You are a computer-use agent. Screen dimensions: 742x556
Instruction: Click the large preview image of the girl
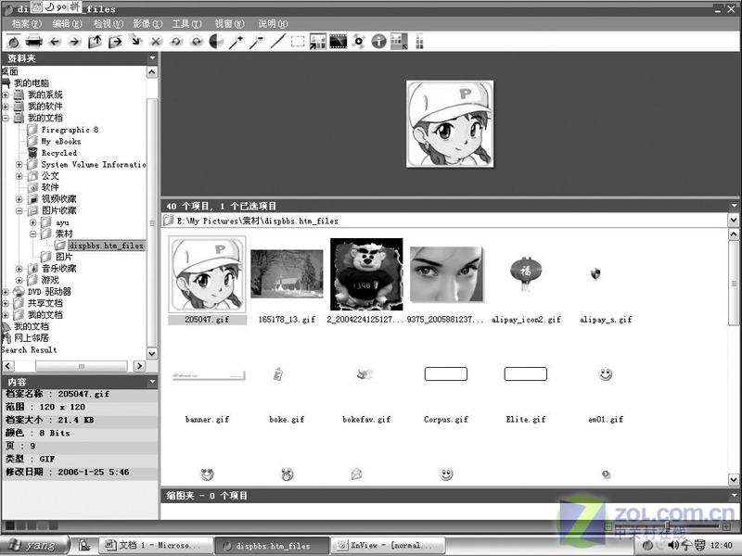[450, 123]
